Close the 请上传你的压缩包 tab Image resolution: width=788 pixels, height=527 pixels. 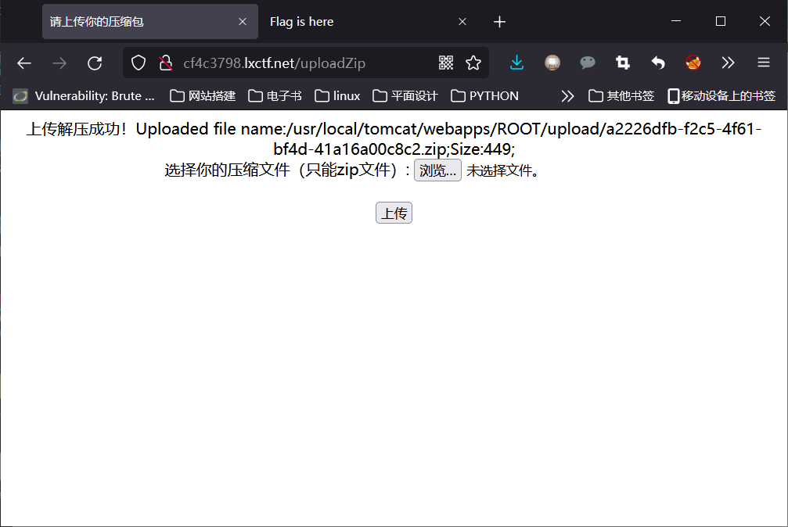(x=243, y=22)
